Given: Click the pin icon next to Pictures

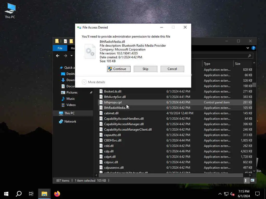Looking at the screenshot, I should pyautogui.click(x=91, y=93).
